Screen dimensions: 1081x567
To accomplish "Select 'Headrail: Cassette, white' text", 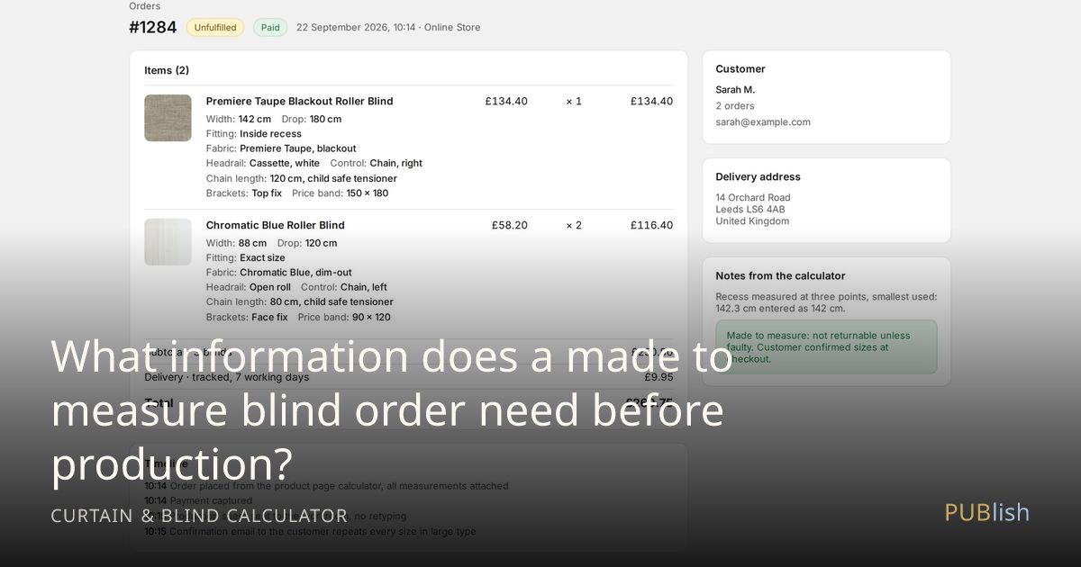I will [x=263, y=163].
